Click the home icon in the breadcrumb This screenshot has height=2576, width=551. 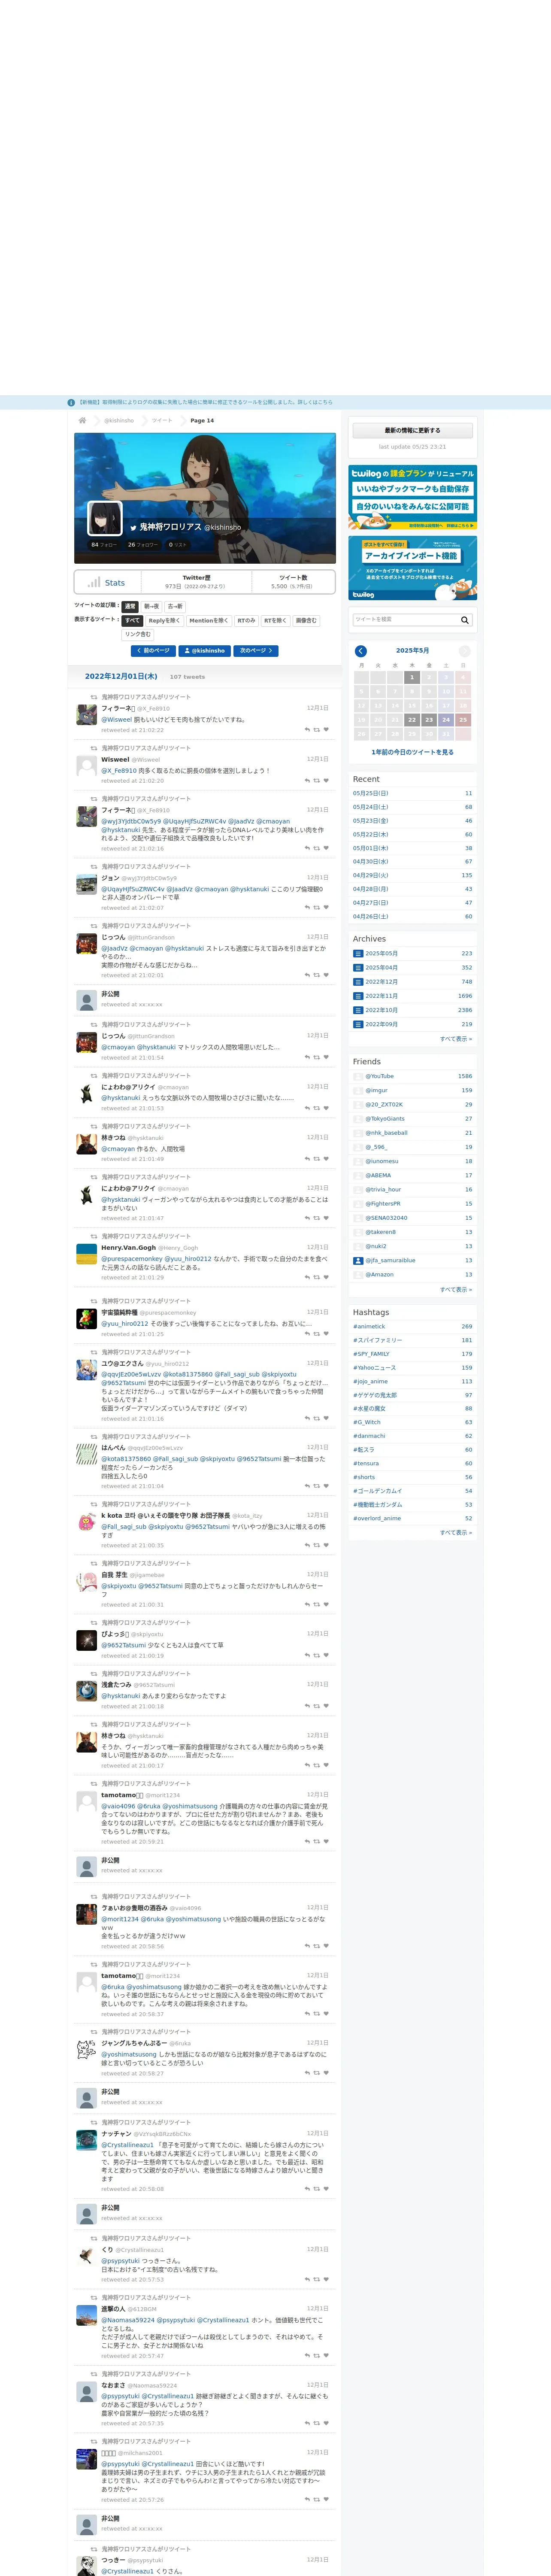click(x=82, y=420)
